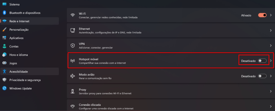Click the Hotspot móvel antenna icon
Screen dimensions: 275x111
73,61
